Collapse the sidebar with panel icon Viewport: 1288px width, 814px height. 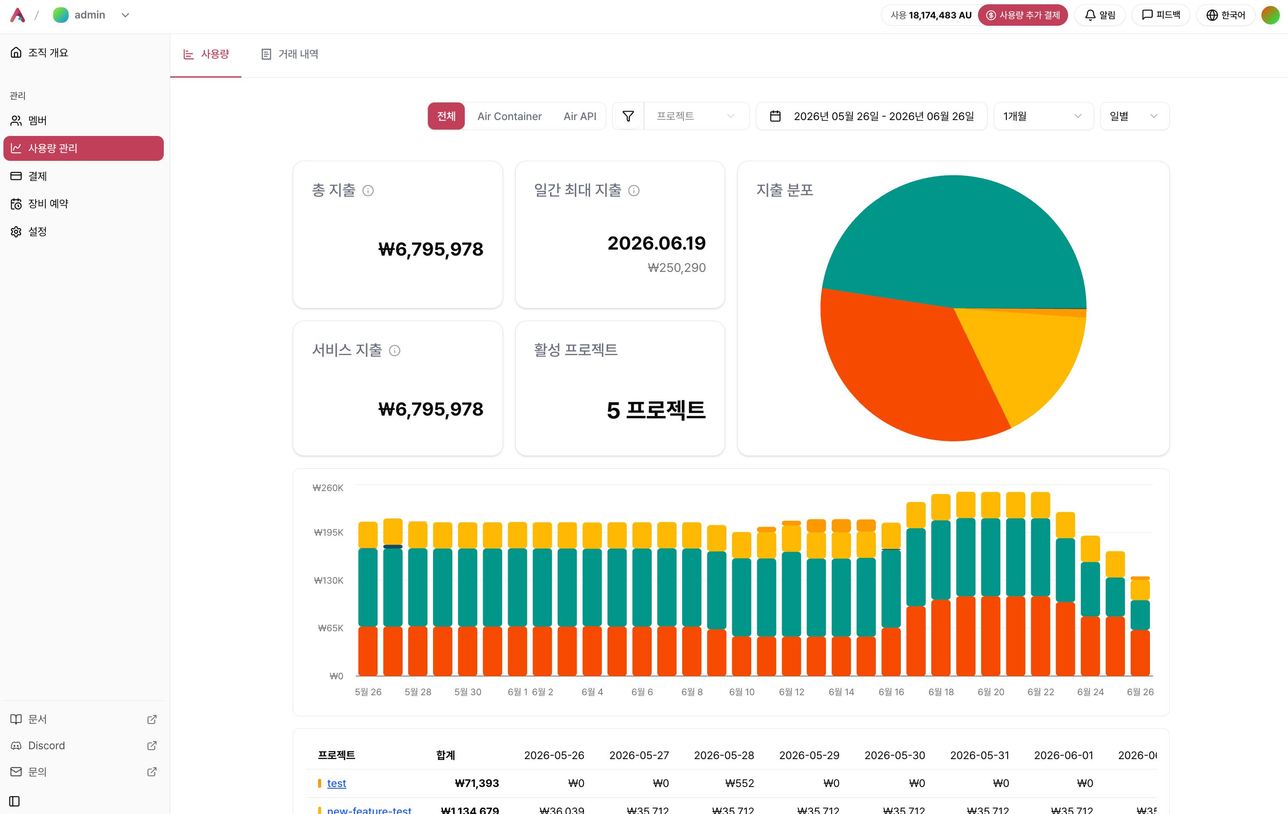click(x=15, y=801)
